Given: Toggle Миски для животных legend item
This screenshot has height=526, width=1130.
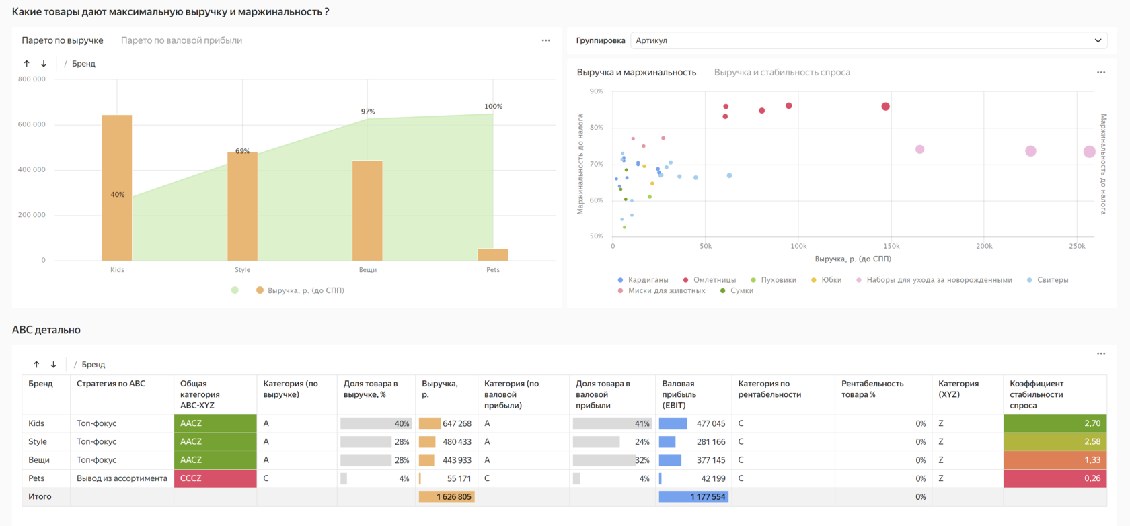Looking at the screenshot, I should (661, 291).
